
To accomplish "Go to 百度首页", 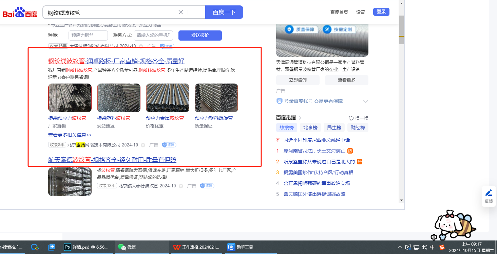I will (x=339, y=12).
